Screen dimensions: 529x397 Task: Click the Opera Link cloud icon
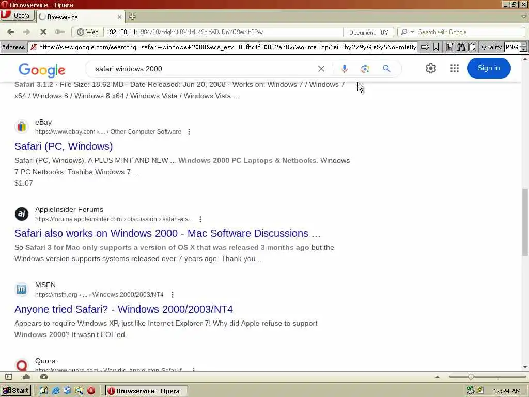[x=26, y=377]
